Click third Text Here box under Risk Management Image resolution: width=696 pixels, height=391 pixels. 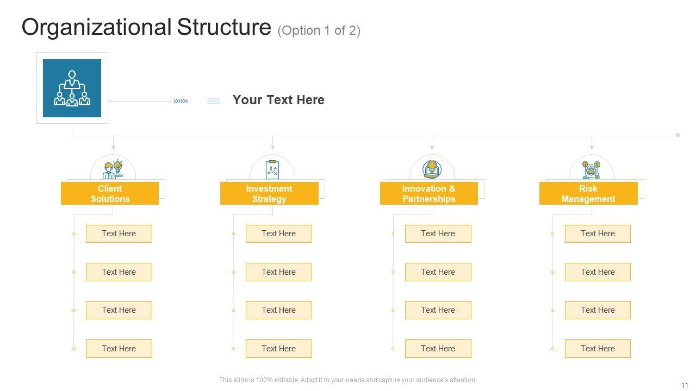pos(598,310)
